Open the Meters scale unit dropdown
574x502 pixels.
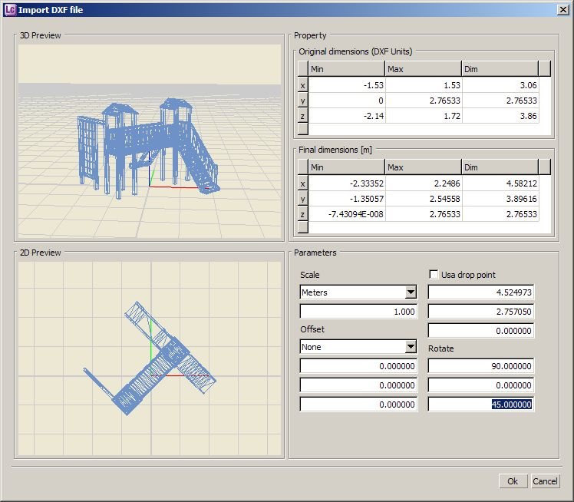point(411,292)
